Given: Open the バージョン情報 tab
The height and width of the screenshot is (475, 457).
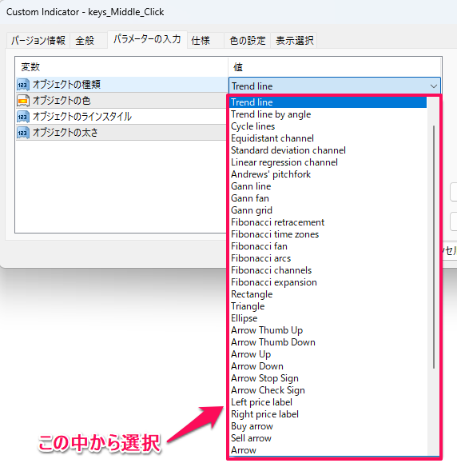Looking at the screenshot, I should point(38,40).
